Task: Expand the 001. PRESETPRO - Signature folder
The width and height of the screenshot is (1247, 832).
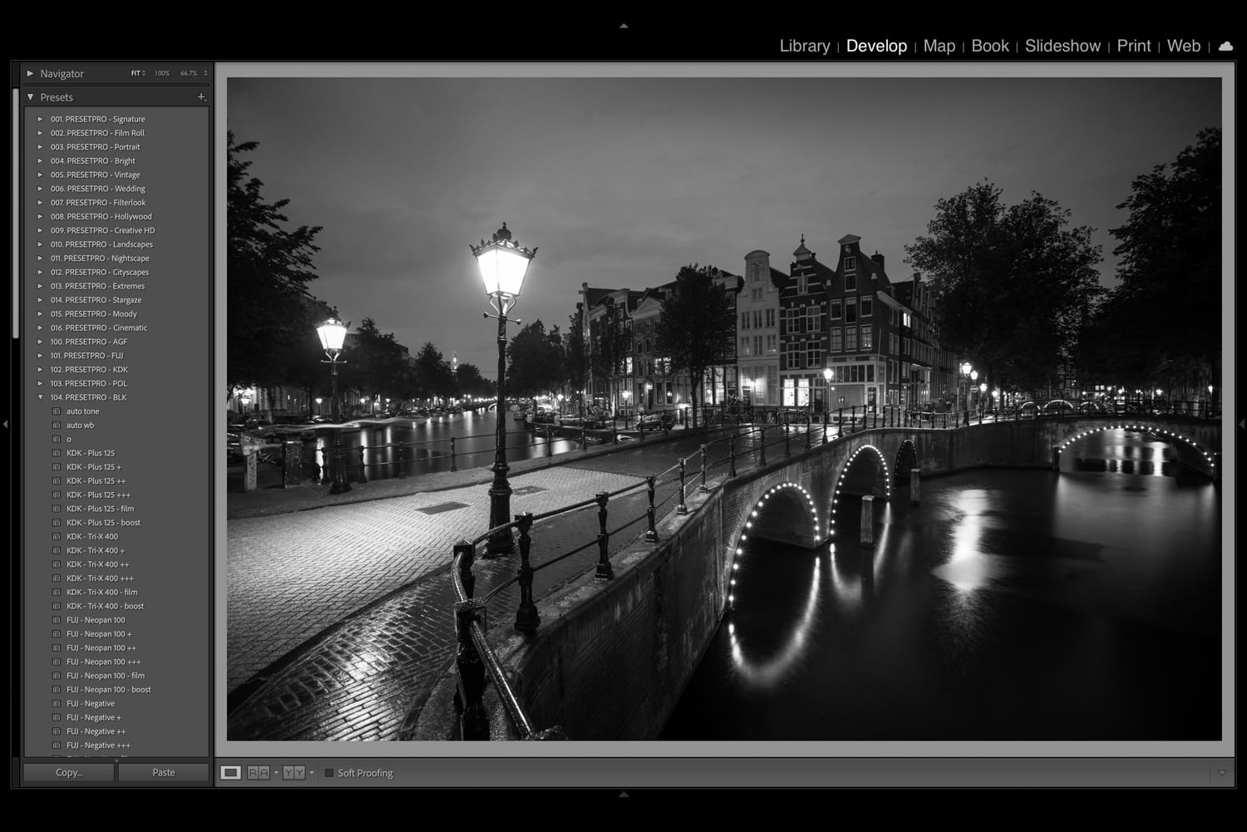Action: pos(40,120)
